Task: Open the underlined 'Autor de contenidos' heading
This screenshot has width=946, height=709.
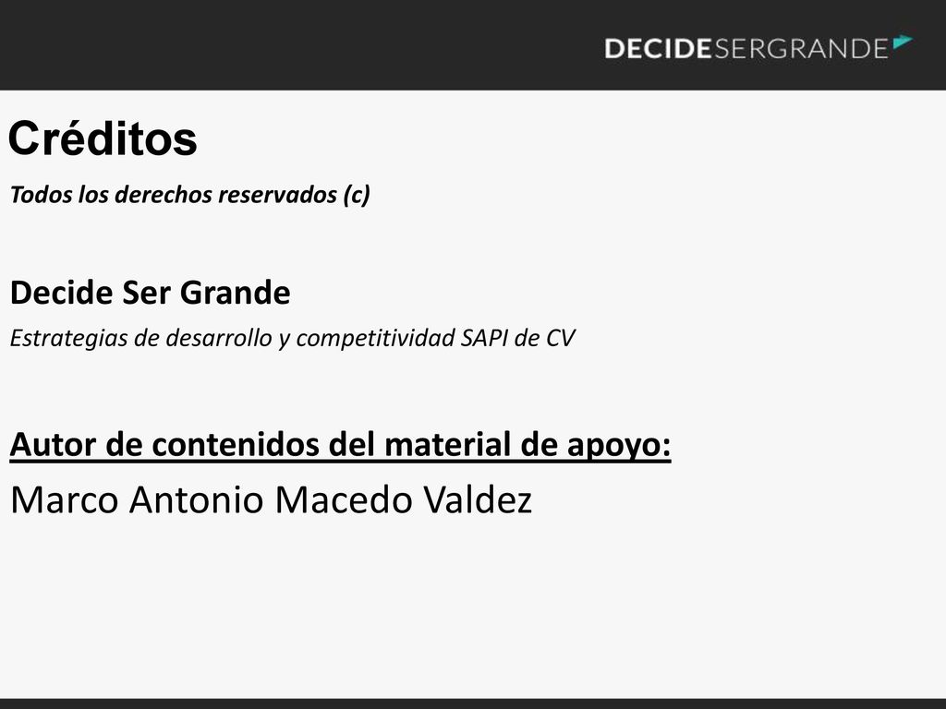Action: [340, 445]
